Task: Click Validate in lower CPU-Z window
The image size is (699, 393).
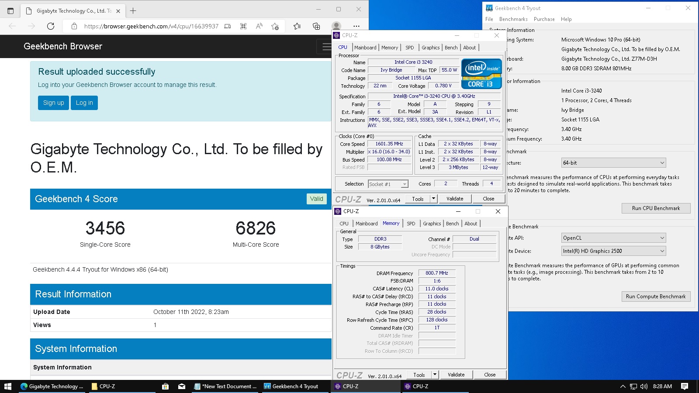Action: pos(456,375)
